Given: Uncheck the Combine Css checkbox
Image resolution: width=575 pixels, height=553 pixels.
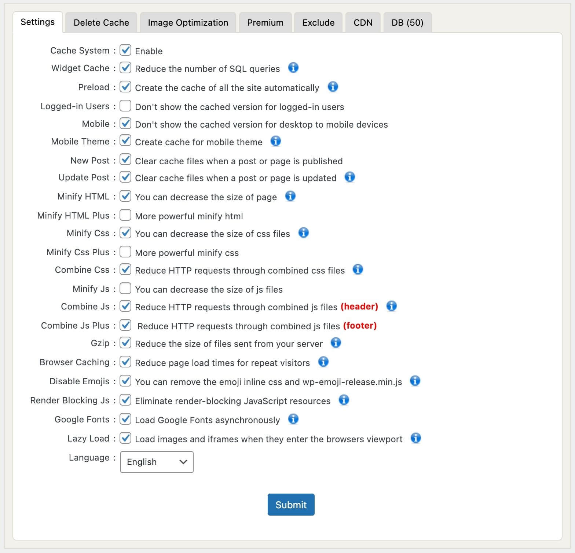Looking at the screenshot, I should (125, 269).
